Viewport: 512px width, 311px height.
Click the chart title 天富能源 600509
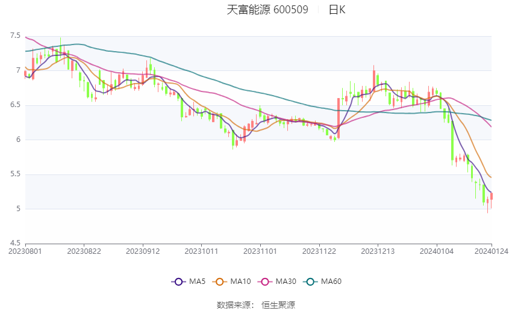coord(267,10)
